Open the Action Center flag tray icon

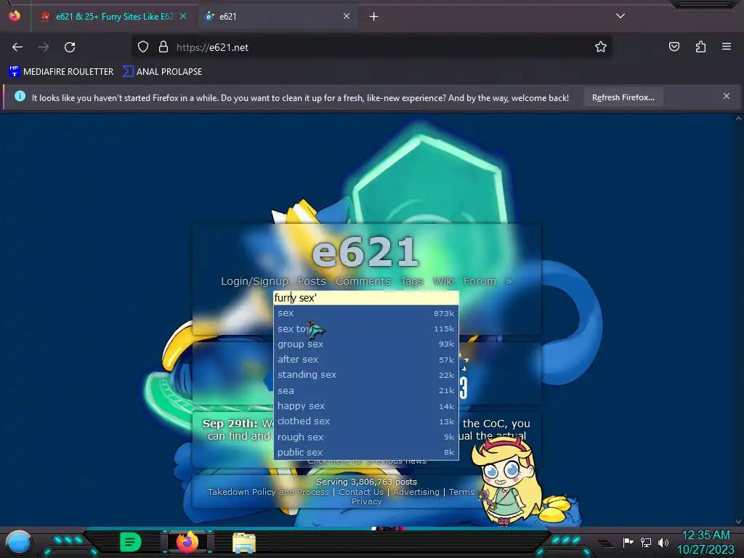(628, 542)
